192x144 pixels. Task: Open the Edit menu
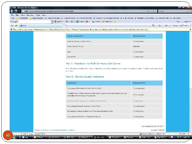tap(17, 15)
